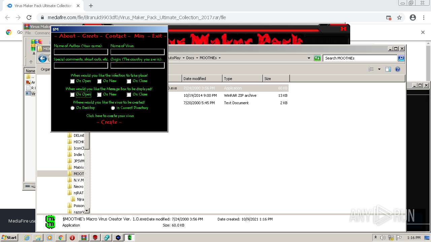Select the In Current Directory radio button

coord(113,108)
